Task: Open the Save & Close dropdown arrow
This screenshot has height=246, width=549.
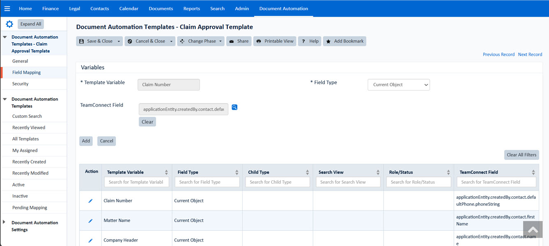Action: (119, 41)
